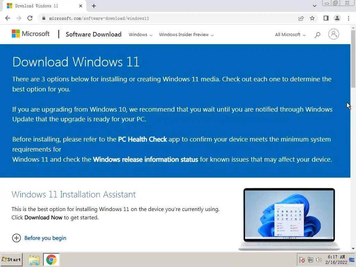Open the Chrome three-dot menu
Image resolution: width=356 pixels, height=267 pixels.
[348, 18]
